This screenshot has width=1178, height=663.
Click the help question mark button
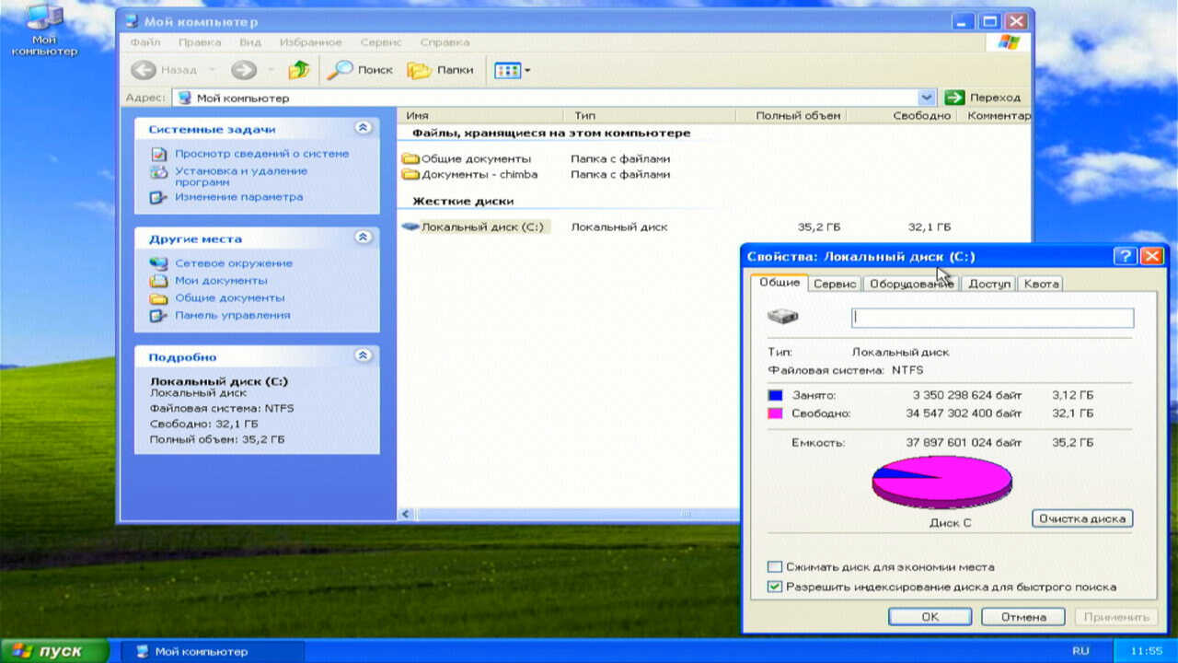tap(1125, 257)
